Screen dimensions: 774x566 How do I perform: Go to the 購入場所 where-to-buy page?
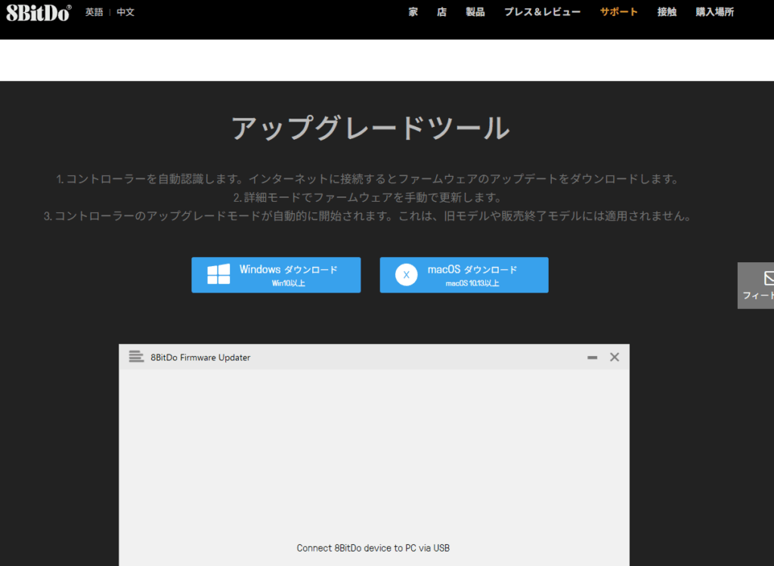point(714,12)
